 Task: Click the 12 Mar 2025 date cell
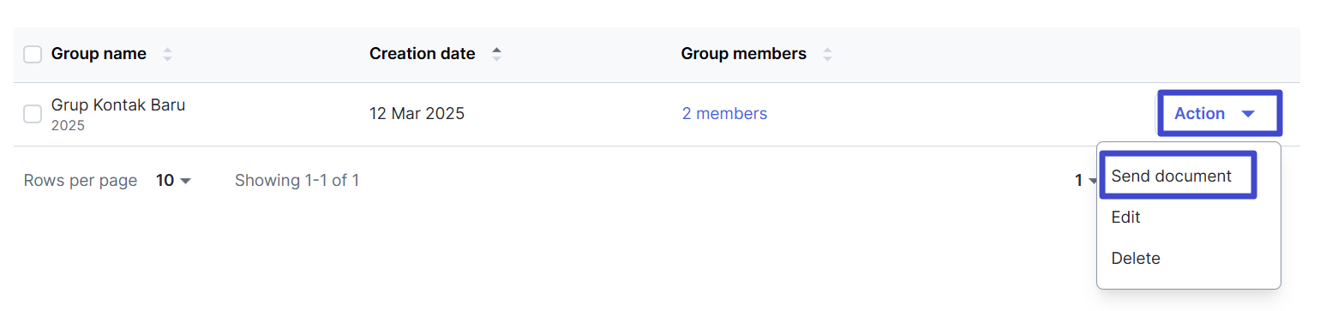417,114
